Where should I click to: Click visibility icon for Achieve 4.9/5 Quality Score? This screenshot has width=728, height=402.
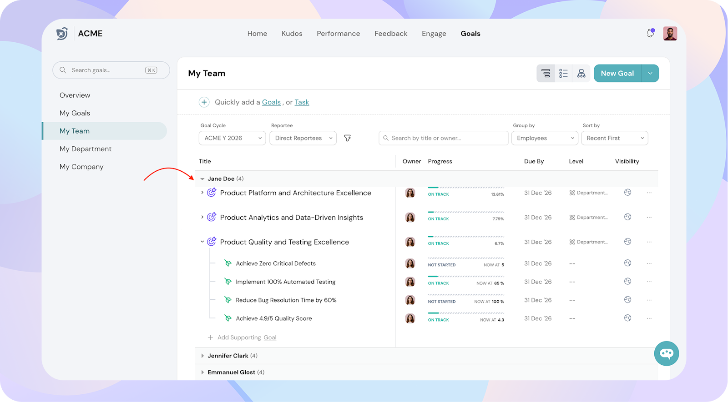627,318
